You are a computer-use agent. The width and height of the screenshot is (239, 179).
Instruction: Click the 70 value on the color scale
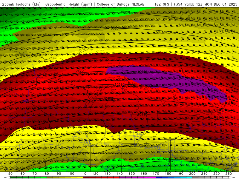pyautogui.click(x=35, y=174)
